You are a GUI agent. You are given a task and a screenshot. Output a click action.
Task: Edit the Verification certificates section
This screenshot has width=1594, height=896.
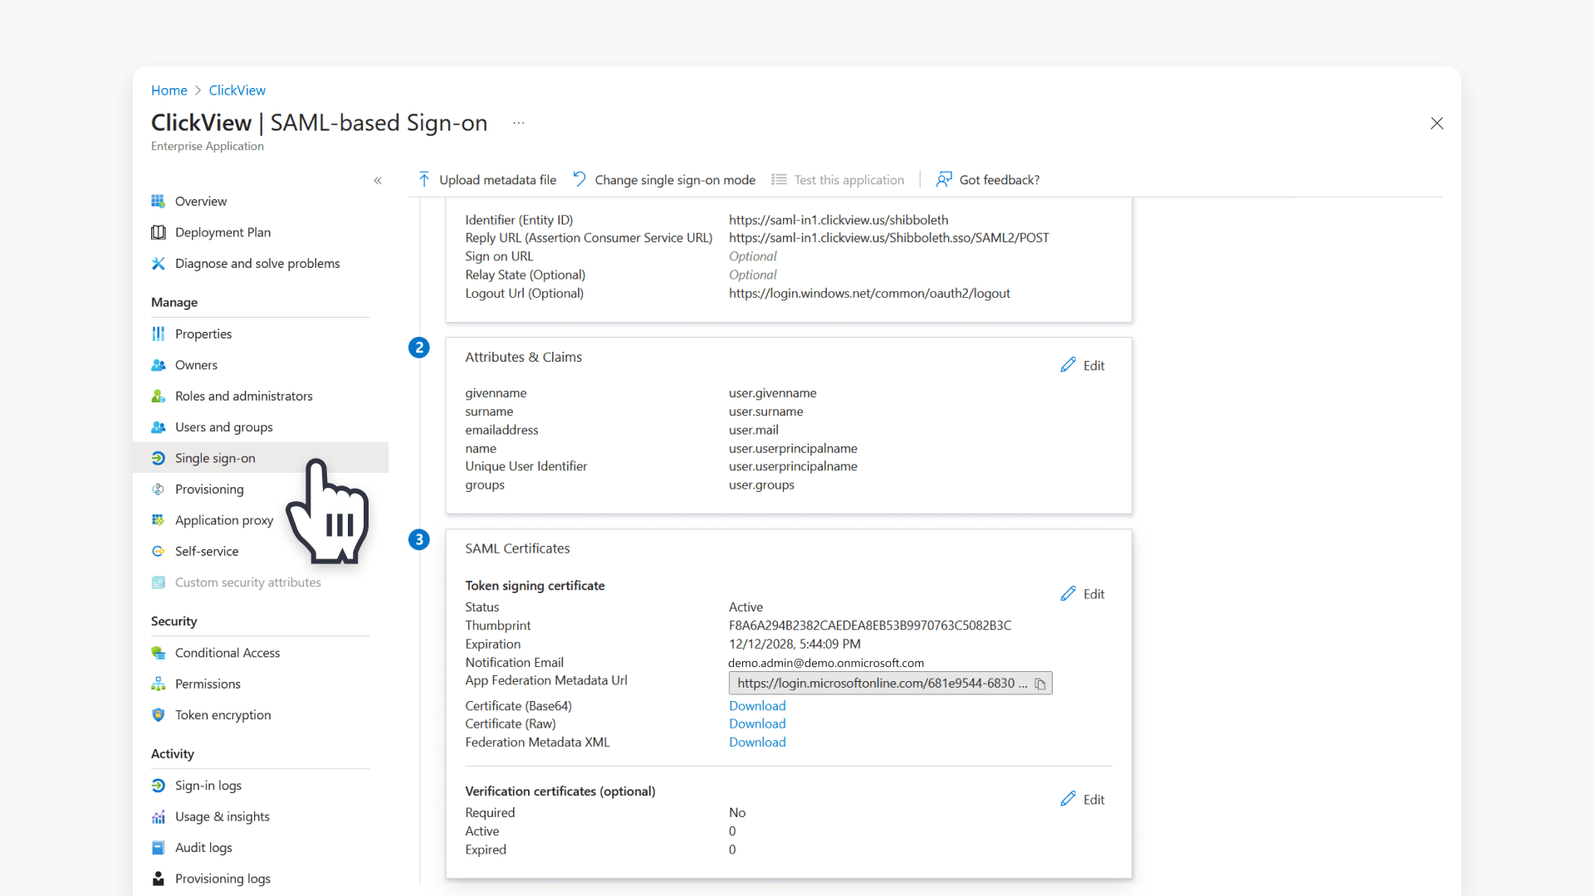tap(1083, 799)
